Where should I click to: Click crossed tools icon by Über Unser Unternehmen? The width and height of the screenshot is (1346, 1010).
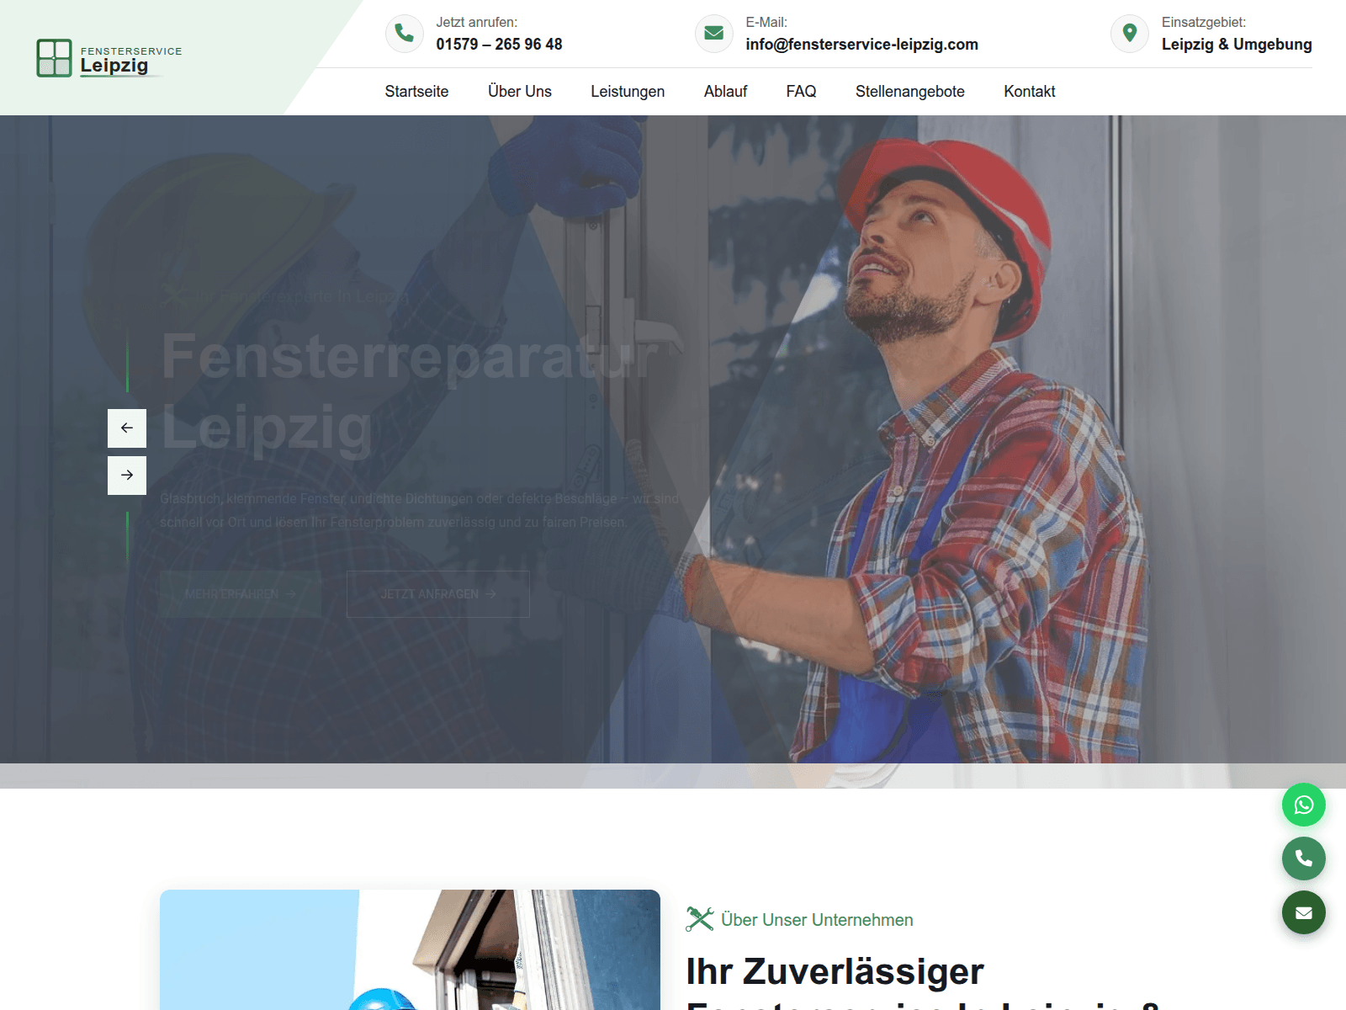tap(700, 919)
